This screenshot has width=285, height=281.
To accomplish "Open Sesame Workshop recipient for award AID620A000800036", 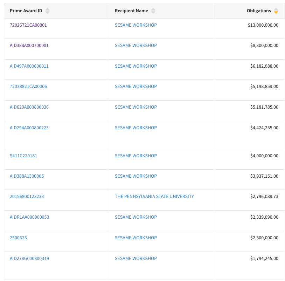I will [x=136, y=107].
